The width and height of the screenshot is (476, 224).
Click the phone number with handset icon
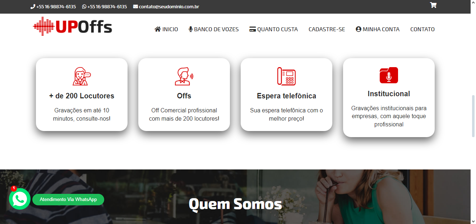(53, 6)
